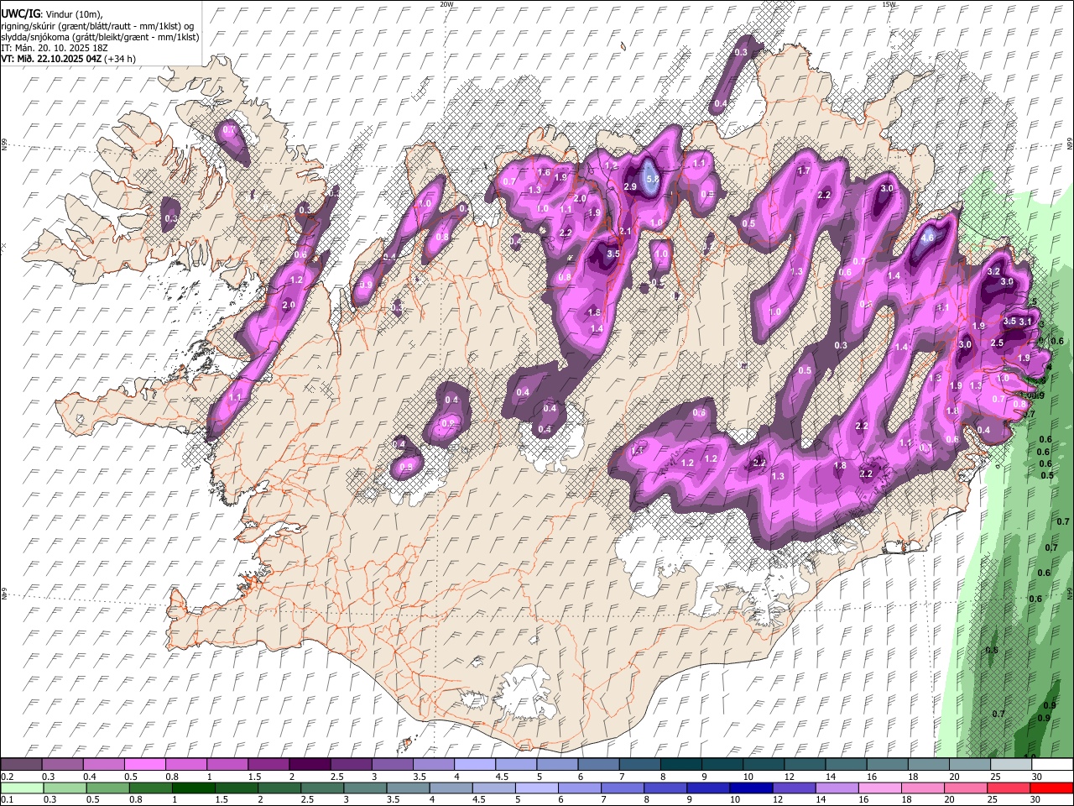Select upper legend dark purple swatch between 2 and 2.5
This screenshot has width=1074, height=806.
pyautogui.click(x=310, y=765)
